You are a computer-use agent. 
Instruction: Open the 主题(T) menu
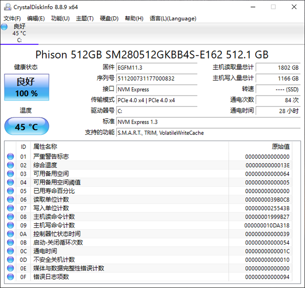click(x=85, y=18)
